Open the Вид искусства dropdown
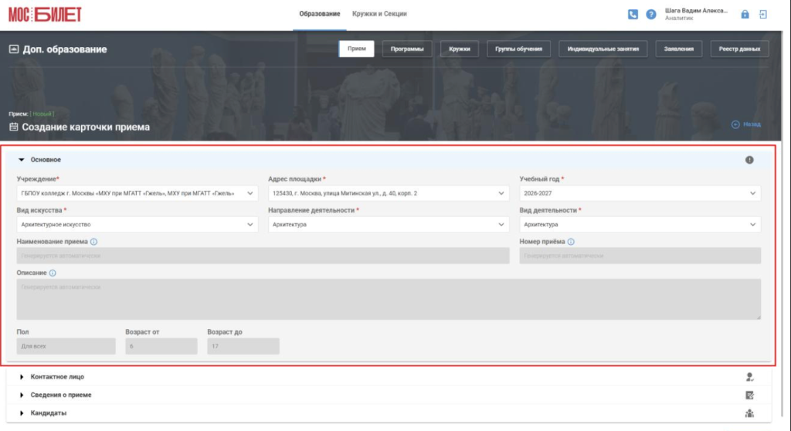The height and width of the screenshot is (431, 791). 137,225
